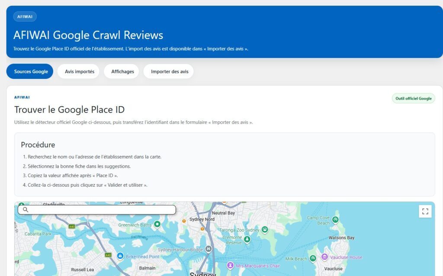The height and width of the screenshot is (276, 443).
Task: Click the Trouver le Google Place ID heading
Action: point(70,110)
